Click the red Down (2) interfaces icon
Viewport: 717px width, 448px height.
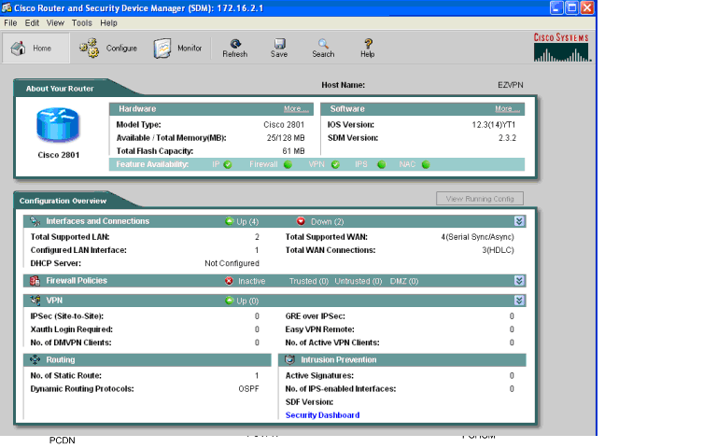pyautogui.click(x=301, y=221)
